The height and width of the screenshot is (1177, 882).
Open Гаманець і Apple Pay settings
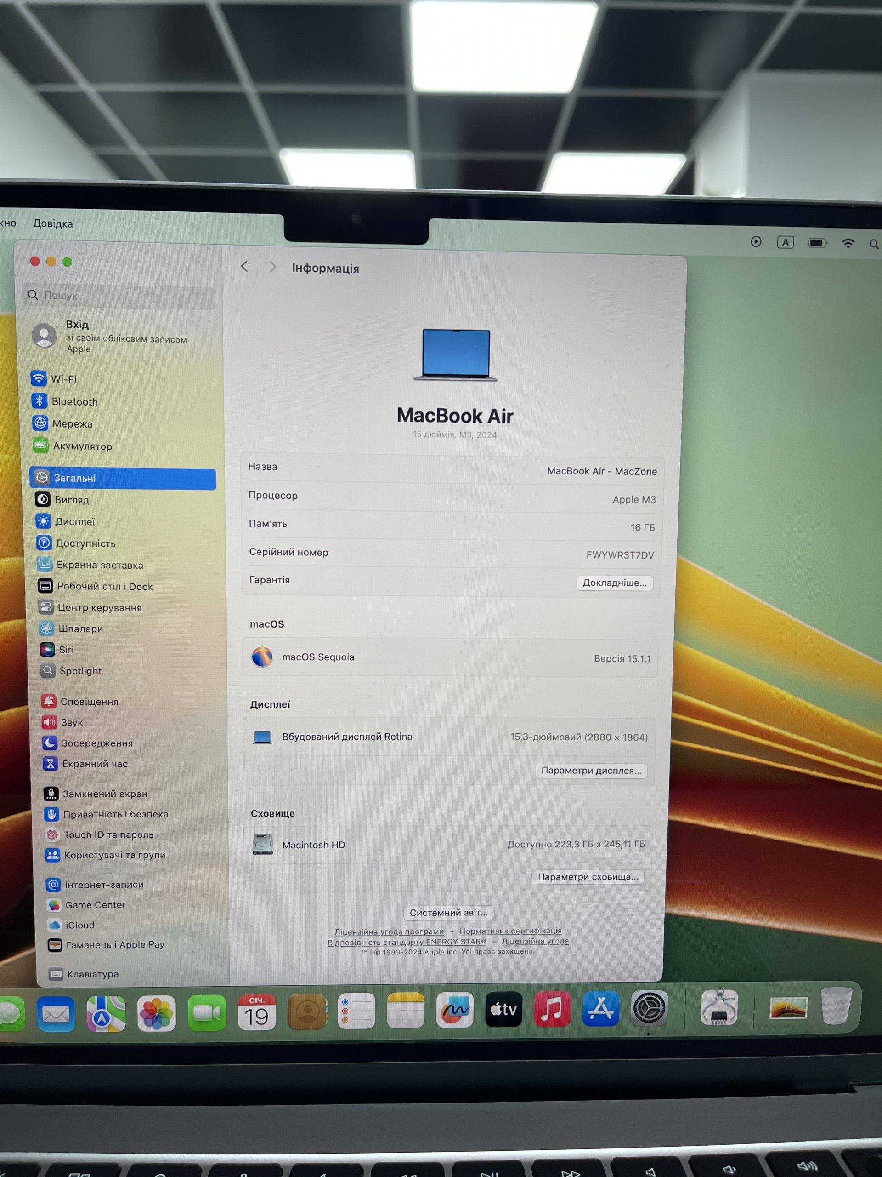tap(106, 944)
